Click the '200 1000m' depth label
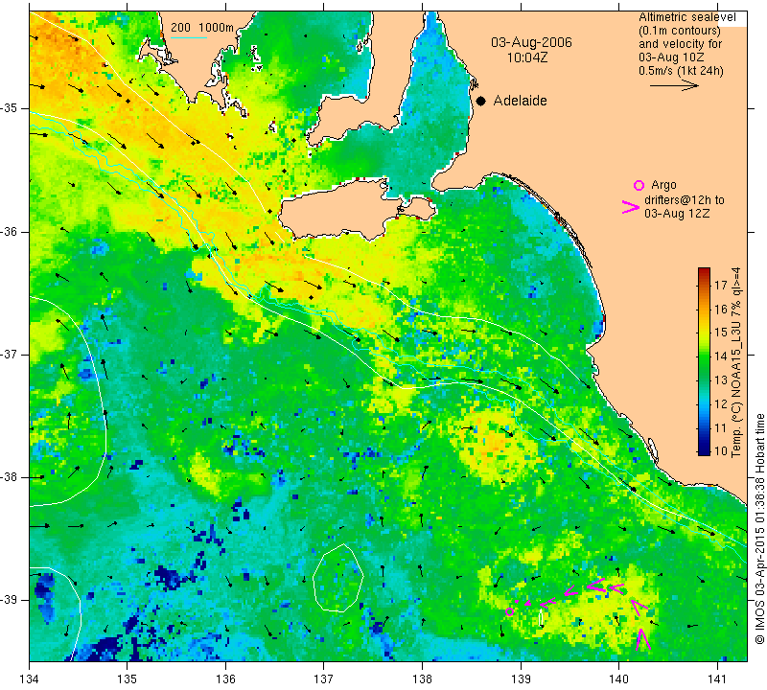767x690 pixels. coord(202,28)
